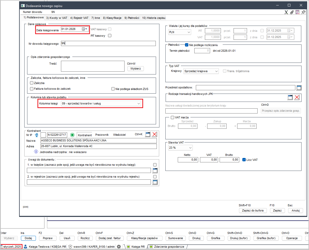Viewport: 309px width, 250px height.
Task: Open the Przedmiot opodatkow. selection window icon
Action: pyautogui.click(x=299, y=87)
